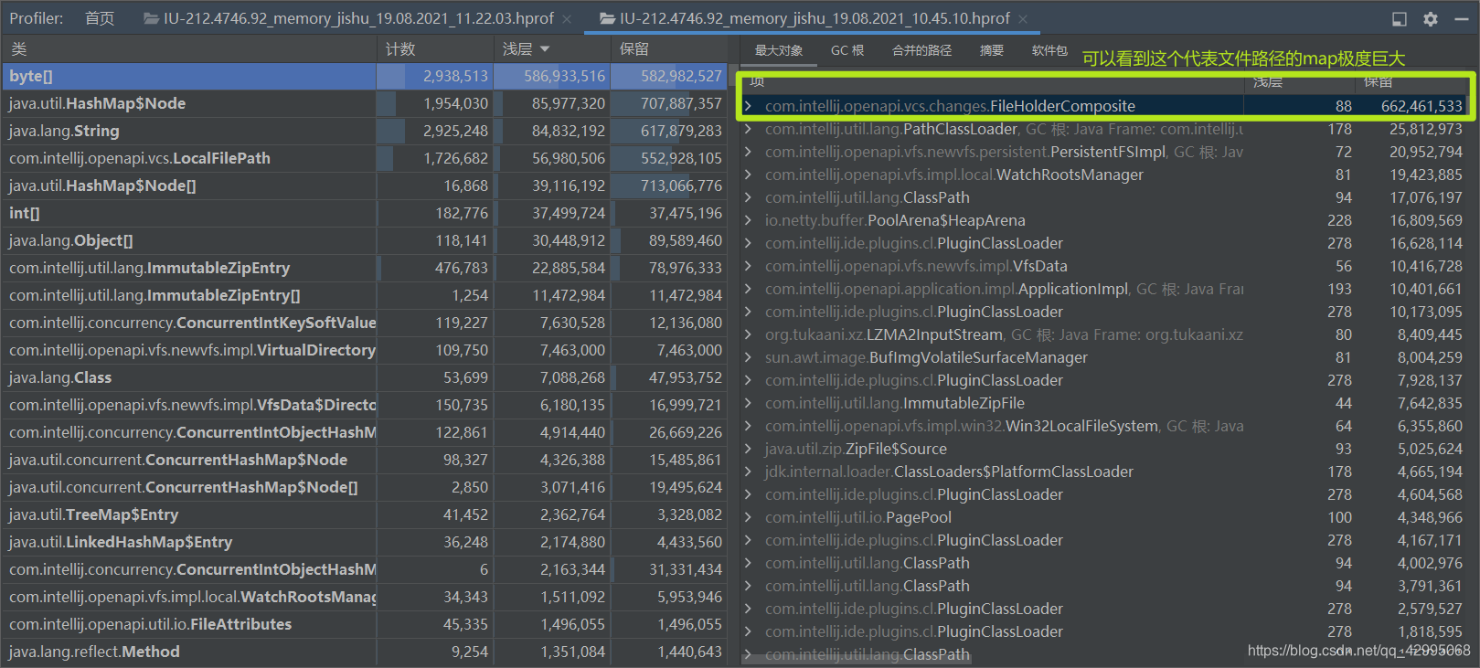
Task: Select the java.lang.Object[] row
Action: (364, 240)
